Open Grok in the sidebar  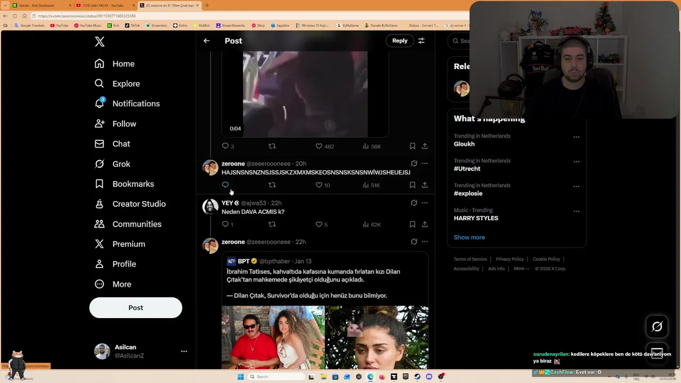(112, 164)
